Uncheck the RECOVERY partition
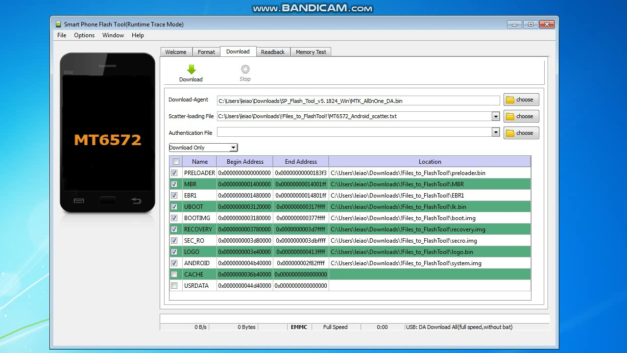 click(174, 229)
